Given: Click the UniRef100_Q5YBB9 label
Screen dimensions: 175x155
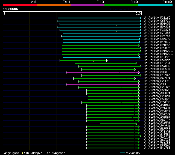Looking at the screenshot, I should [x=157, y=66].
